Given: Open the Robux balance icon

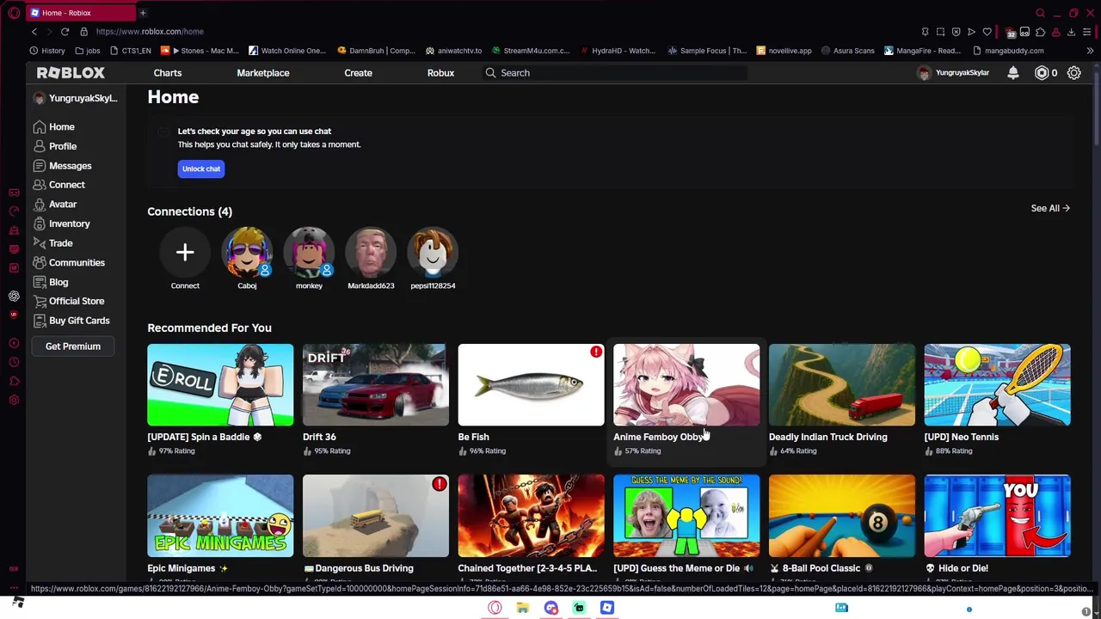Looking at the screenshot, I should tap(1042, 73).
